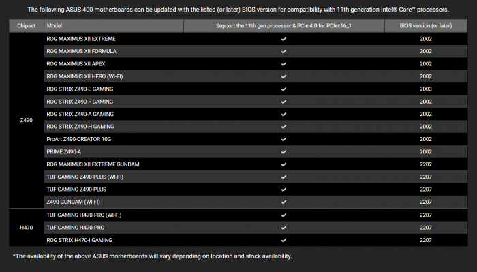This screenshot has height=272, width=477.
Task: Click checkmark for TUF GAMING H470-PRO (WI-FI)
Action: pyautogui.click(x=283, y=215)
